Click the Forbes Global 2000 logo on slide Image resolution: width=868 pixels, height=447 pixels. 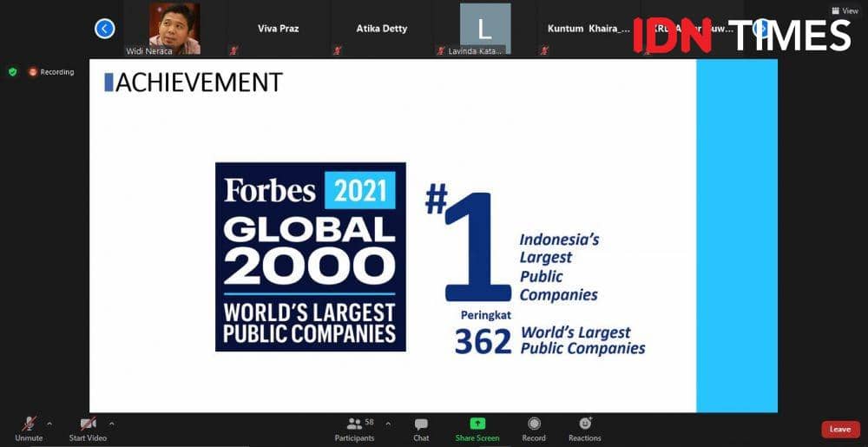pos(310,257)
